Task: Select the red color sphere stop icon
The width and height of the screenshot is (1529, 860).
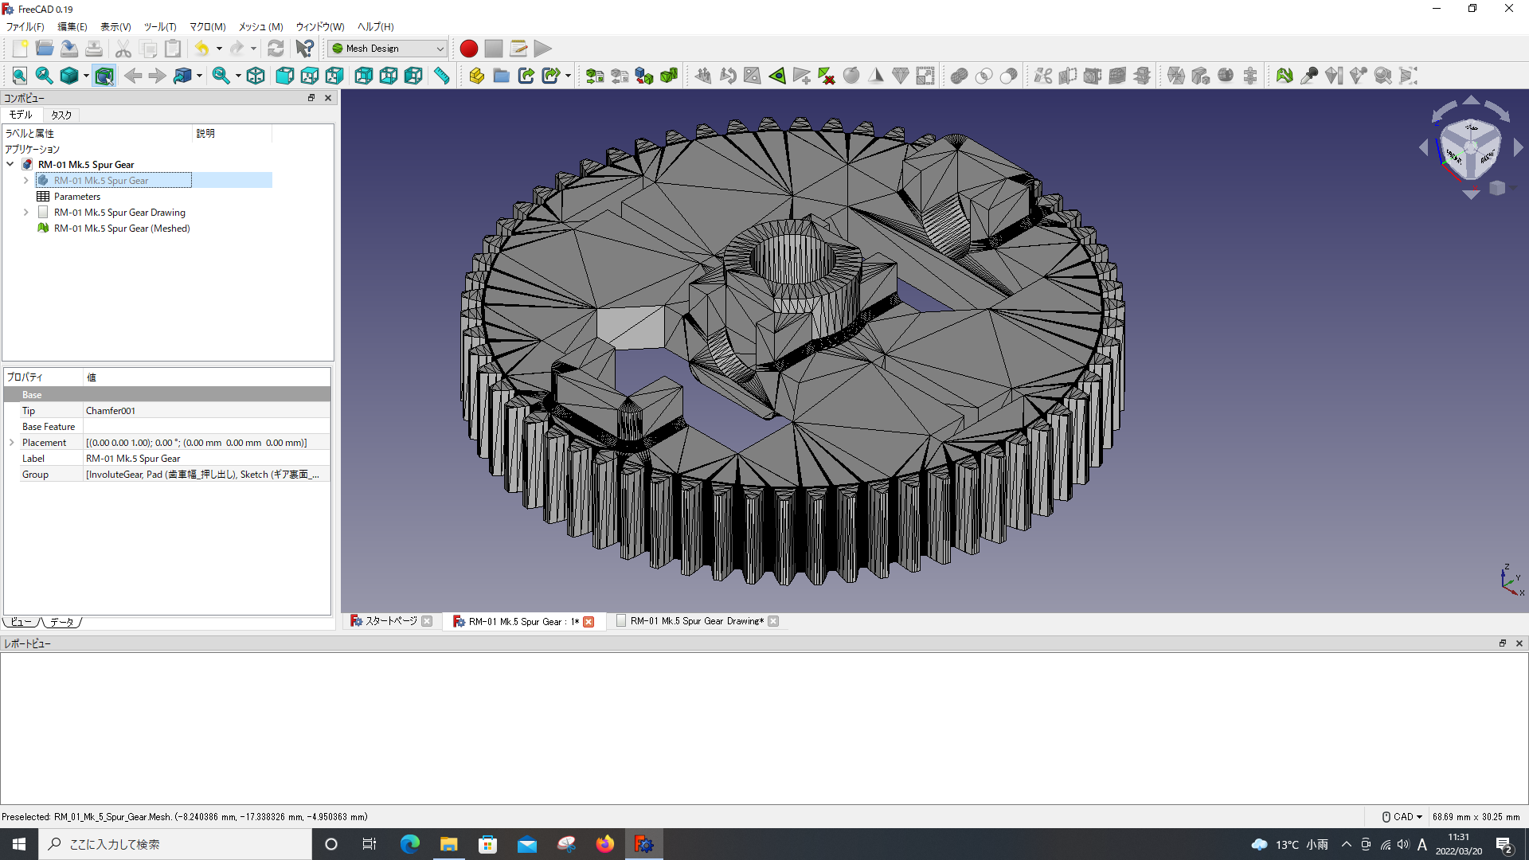Action: click(x=468, y=49)
